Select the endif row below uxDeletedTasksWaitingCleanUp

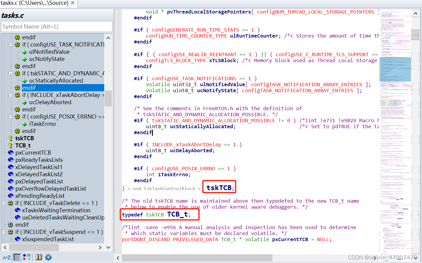tap(22, 225)
